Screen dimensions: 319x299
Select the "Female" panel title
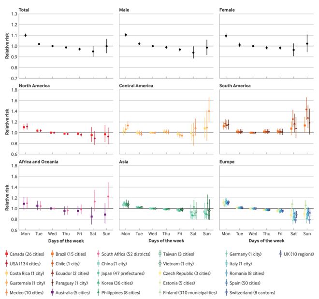(227, 10)
